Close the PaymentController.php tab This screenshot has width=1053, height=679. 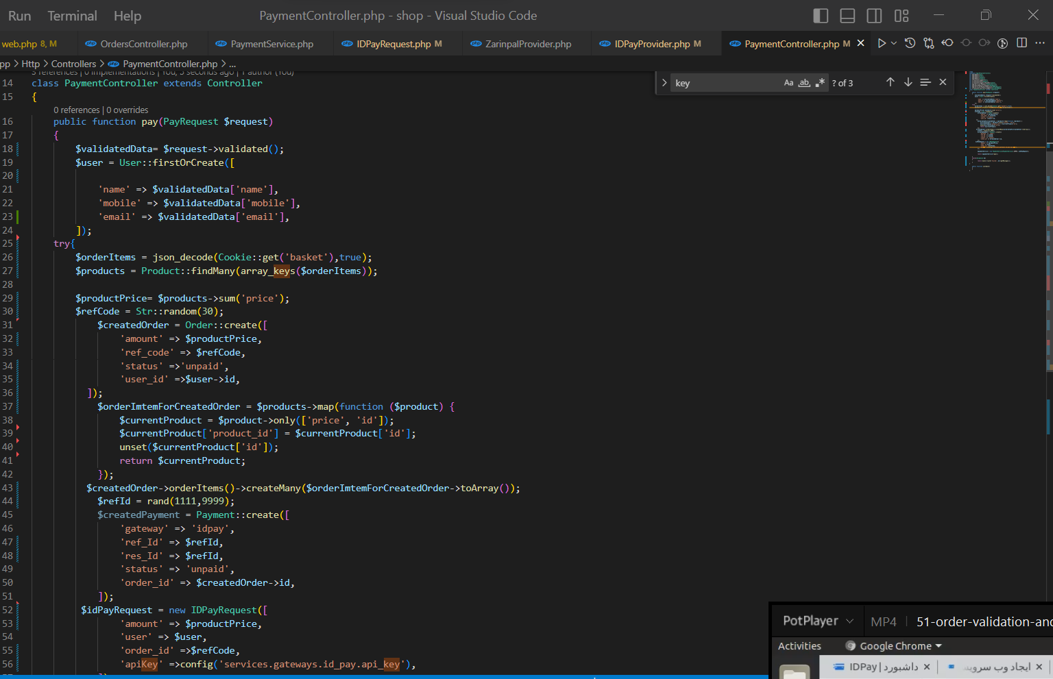861,43
